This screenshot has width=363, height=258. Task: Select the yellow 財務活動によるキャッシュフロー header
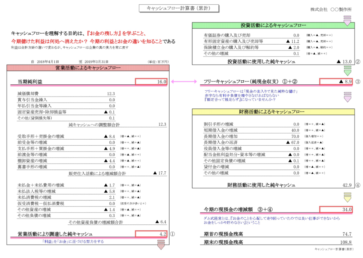pyautogui.click(x=273, y=112)
